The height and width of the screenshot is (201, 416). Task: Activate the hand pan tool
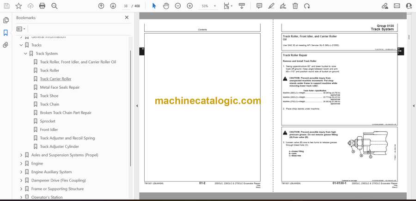[x=166, y=6]
